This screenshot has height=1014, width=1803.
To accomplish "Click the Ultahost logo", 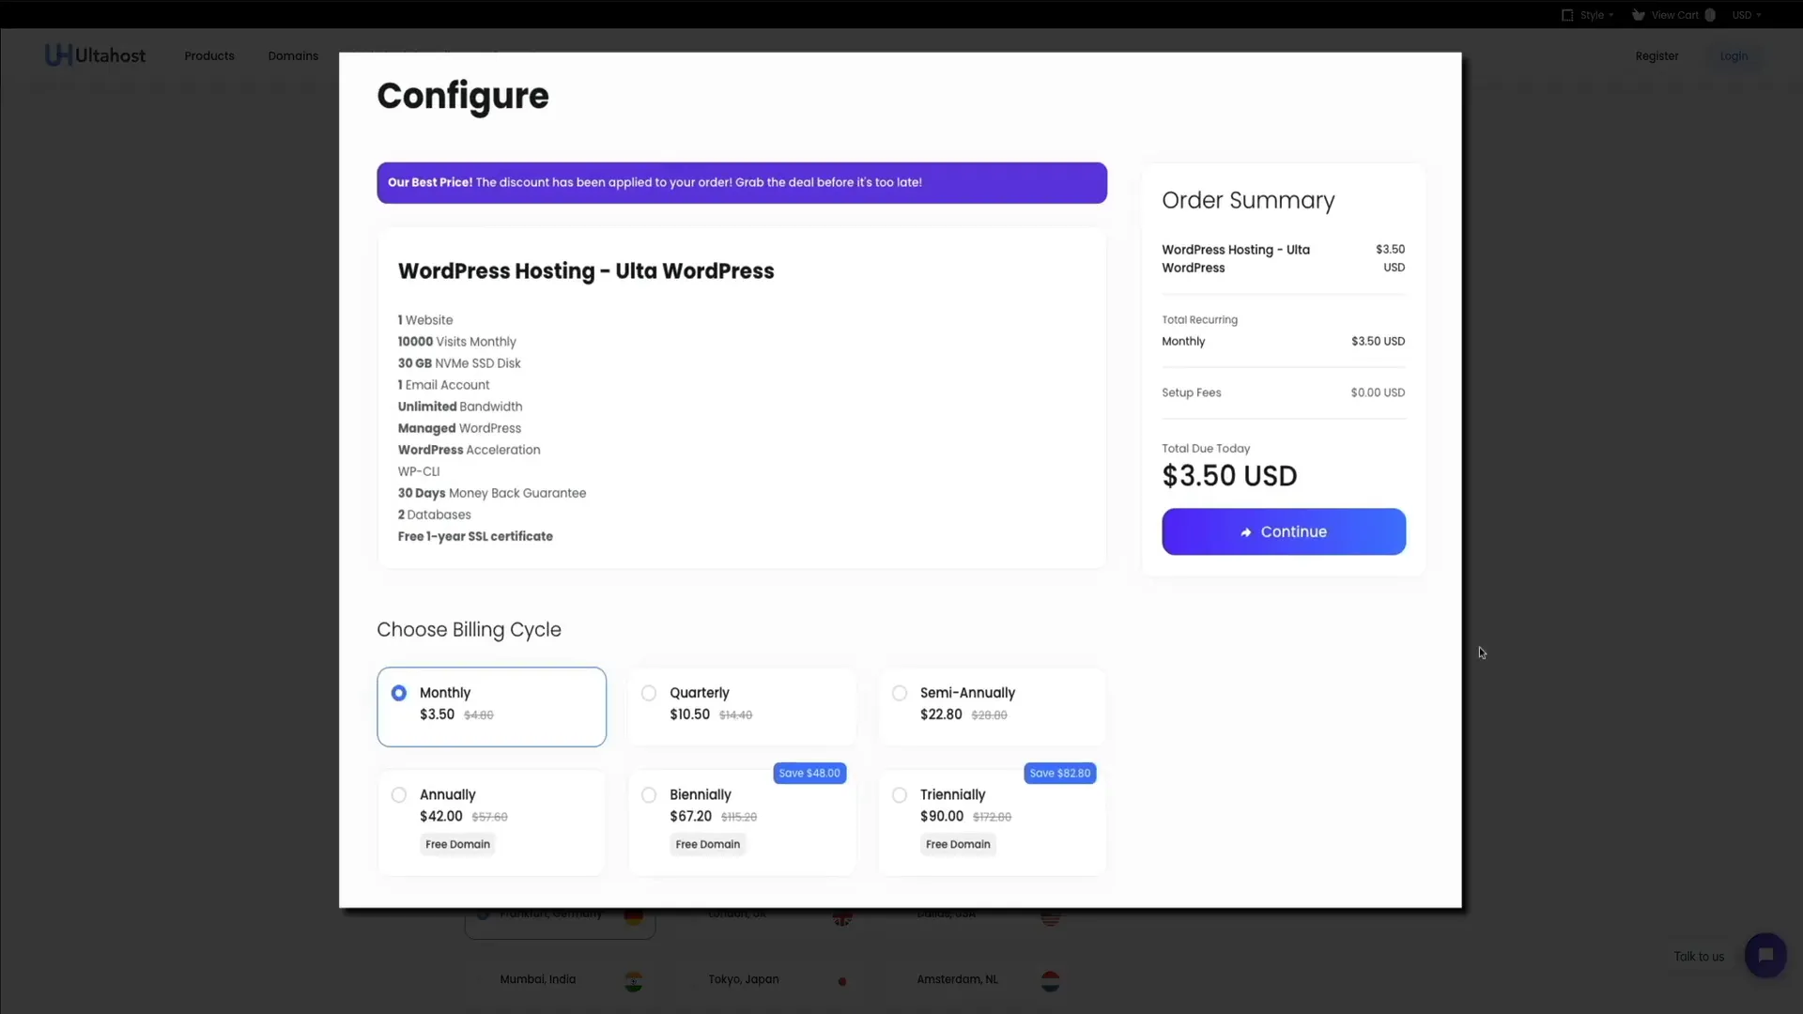I will coord(96,55).
